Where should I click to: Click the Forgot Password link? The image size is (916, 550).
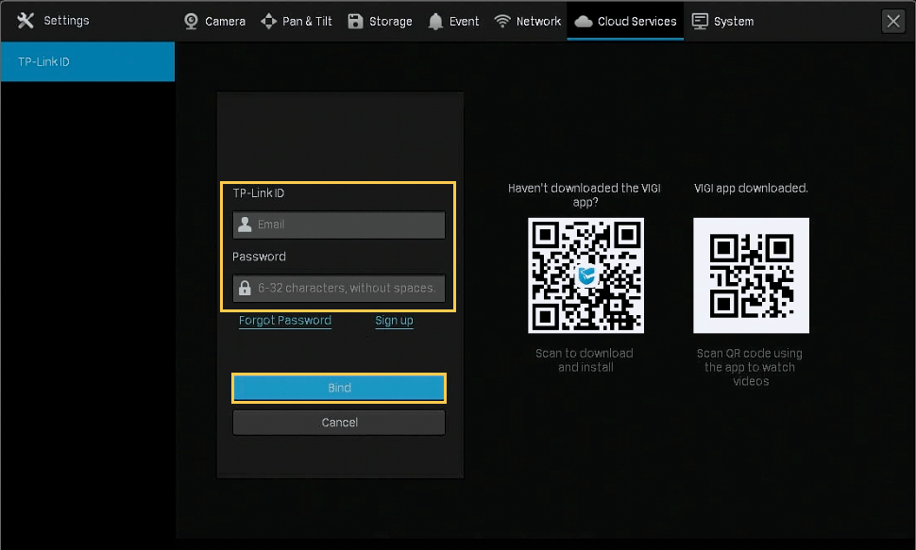(x=285, y=321)
